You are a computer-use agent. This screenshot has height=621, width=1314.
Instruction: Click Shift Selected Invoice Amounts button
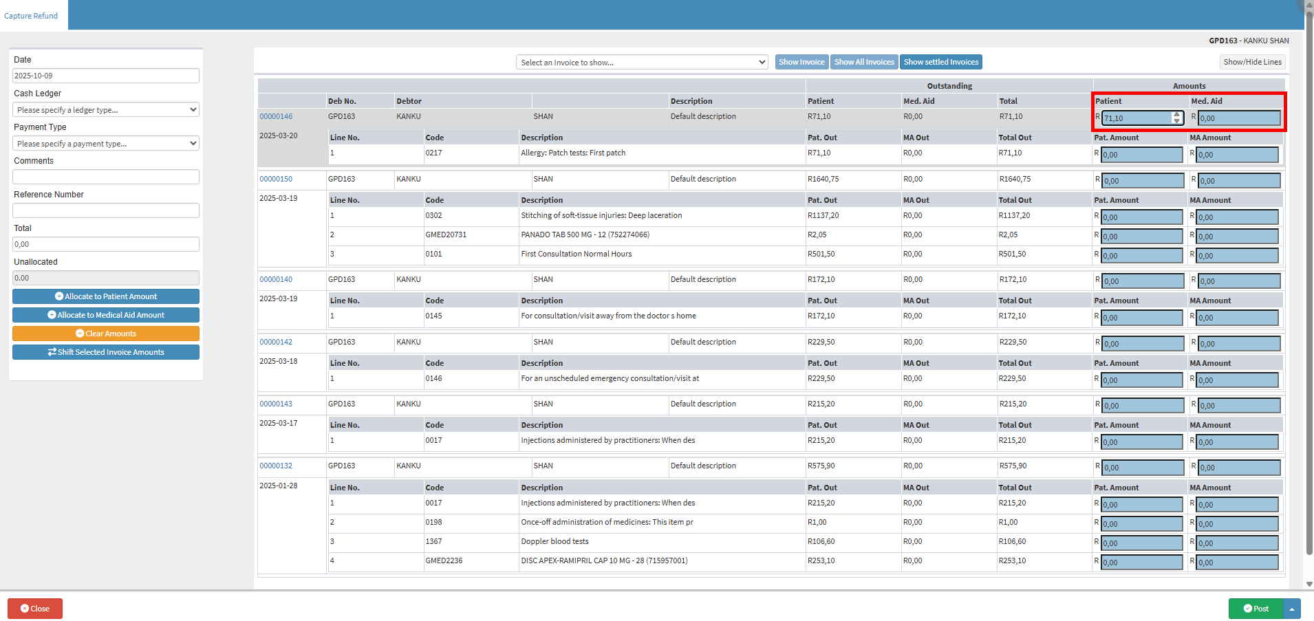(106, 352)
